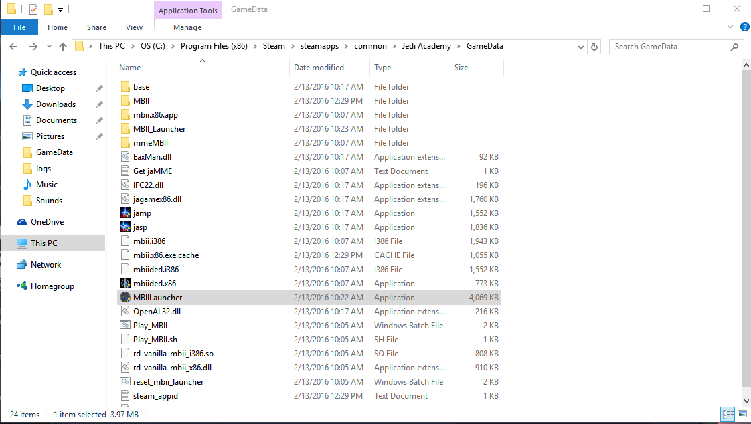
Task: Select the Get jaMME text document icon
Action: pos(125,171)
